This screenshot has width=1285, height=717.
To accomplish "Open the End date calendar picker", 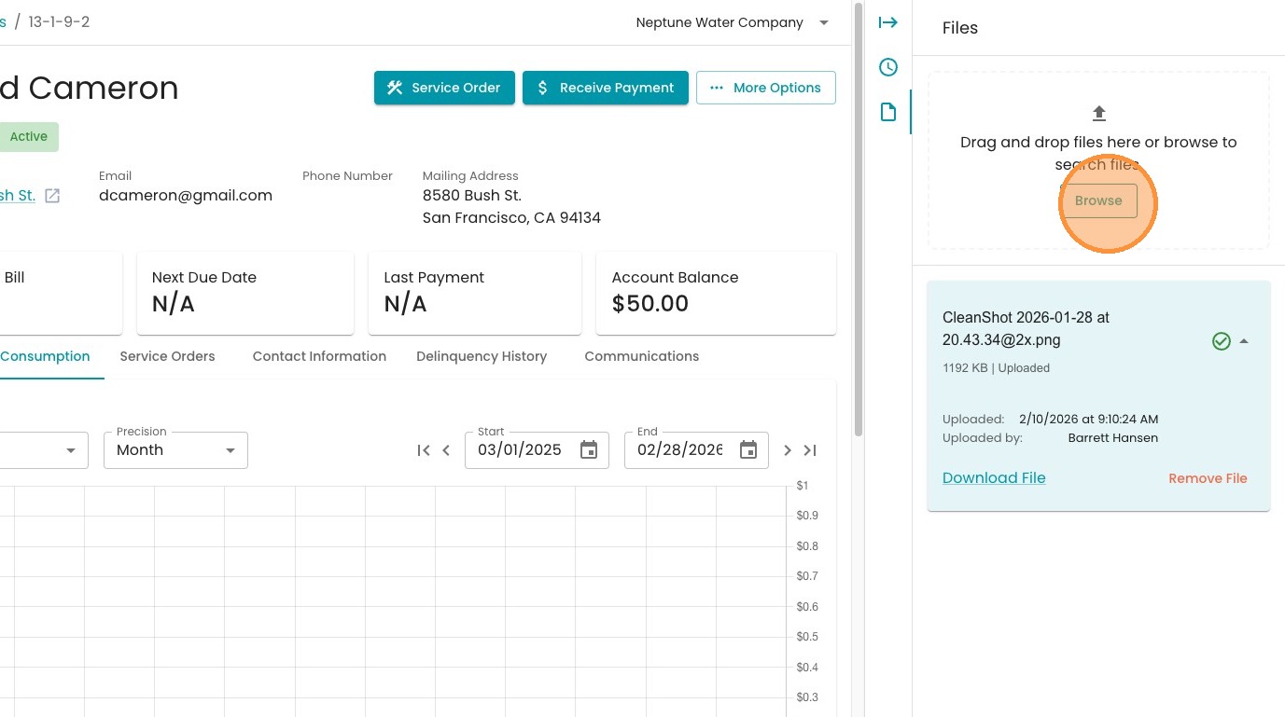I will click(748, 450).
